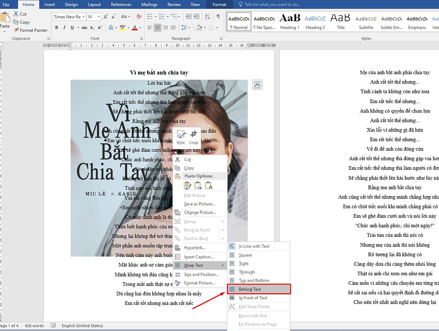The width and height of the screenshot is (439, 331).
Task: Choose Merge Formatting paste option
Action: [198, 185]
